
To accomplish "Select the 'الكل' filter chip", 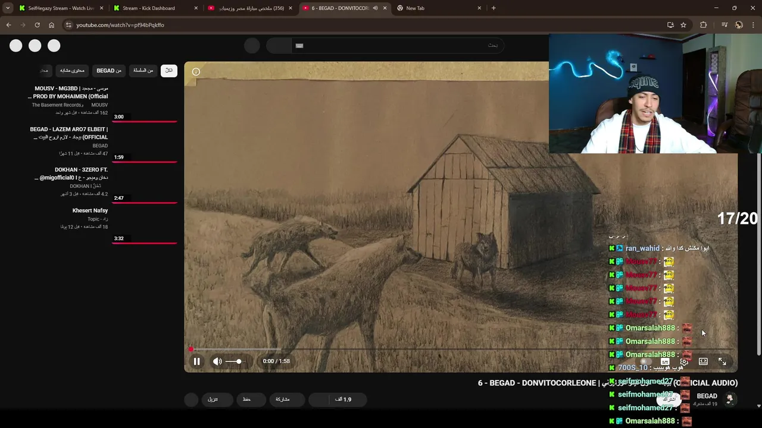I will (x=169, y=71).
